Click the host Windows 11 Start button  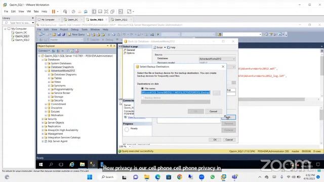click(90, 177)
